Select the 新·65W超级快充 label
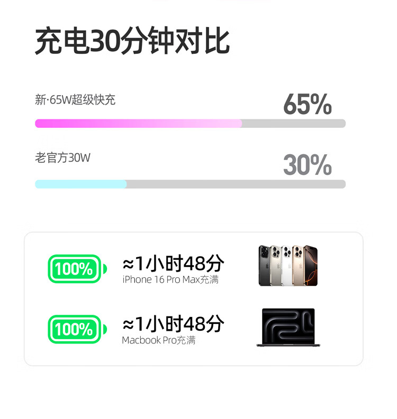397x419 pixels. [75, 100]
